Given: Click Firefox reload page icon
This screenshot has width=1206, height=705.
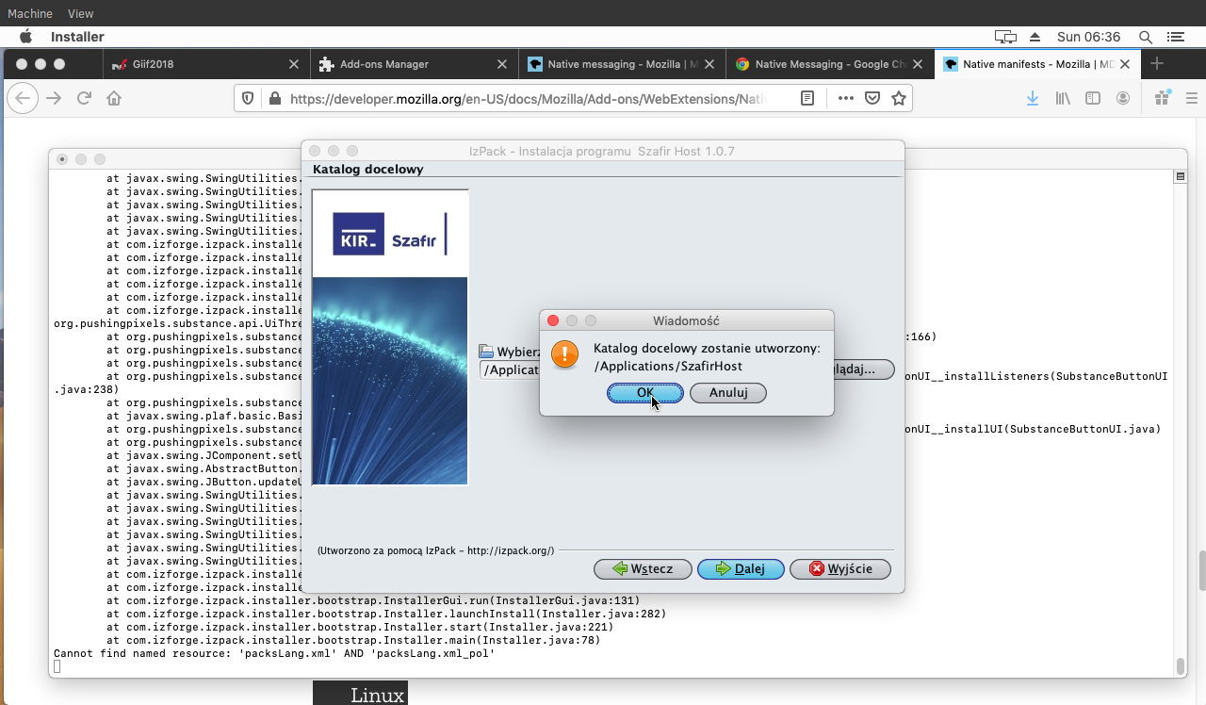Looking at the screenshot, I should click(84, 98).
